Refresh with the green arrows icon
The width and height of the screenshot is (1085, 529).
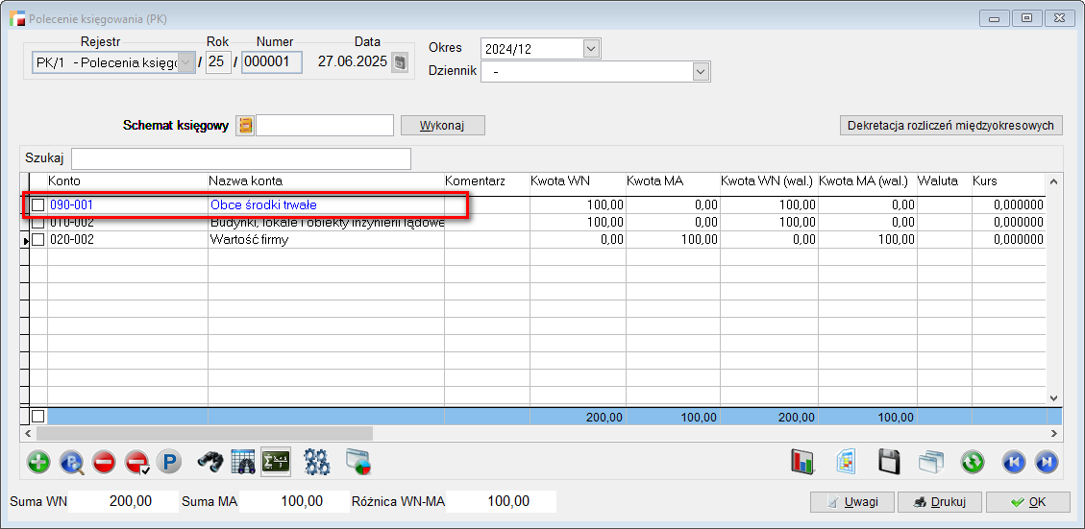(973, 462)
